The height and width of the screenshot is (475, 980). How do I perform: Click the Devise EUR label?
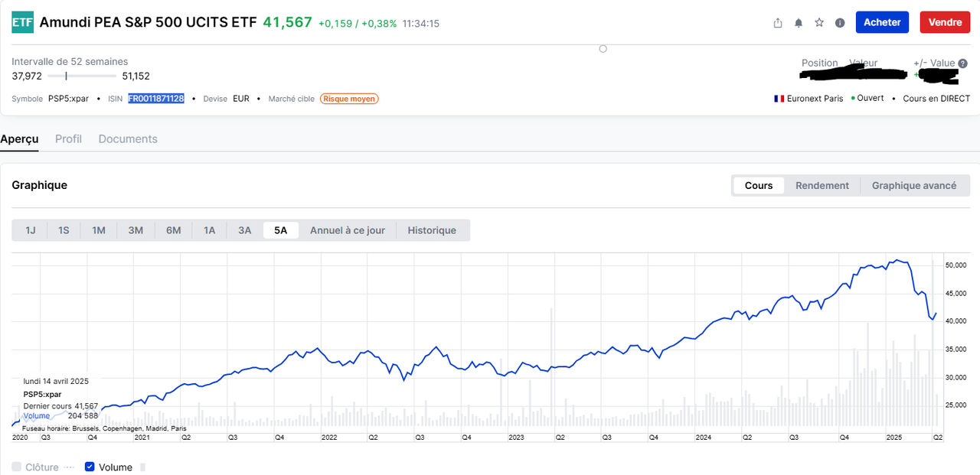[x=227, y=99]
